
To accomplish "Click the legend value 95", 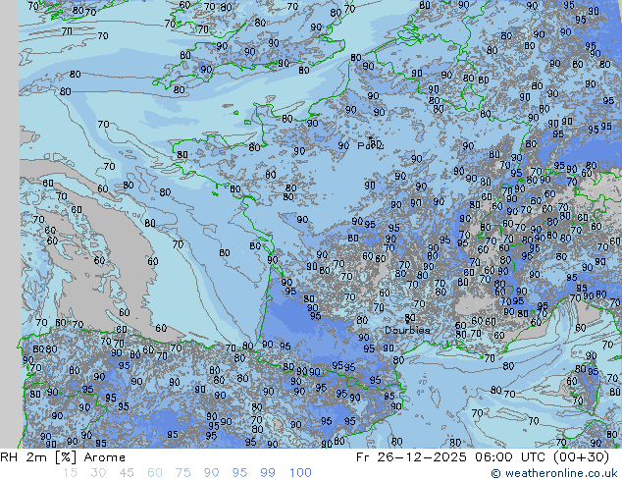I will point(239,473).
